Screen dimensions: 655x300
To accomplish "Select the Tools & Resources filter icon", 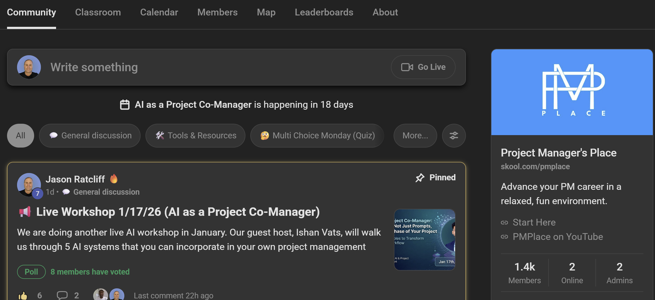I will point(160,135).
